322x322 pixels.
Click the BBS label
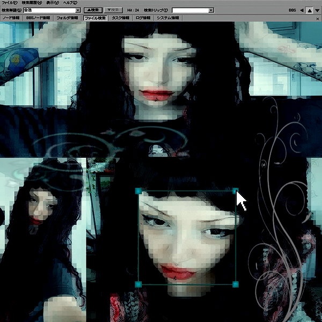click(292, 10)
